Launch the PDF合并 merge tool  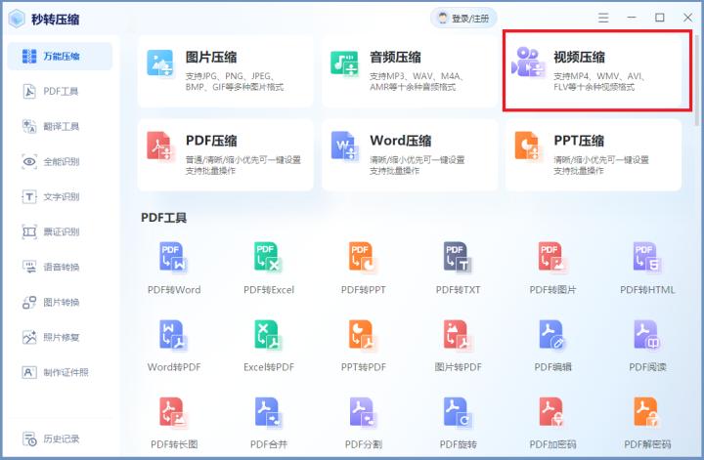[x=269, y=423]
